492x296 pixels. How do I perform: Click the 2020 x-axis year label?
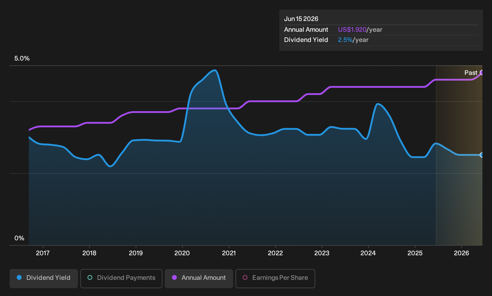coord(182,253)
